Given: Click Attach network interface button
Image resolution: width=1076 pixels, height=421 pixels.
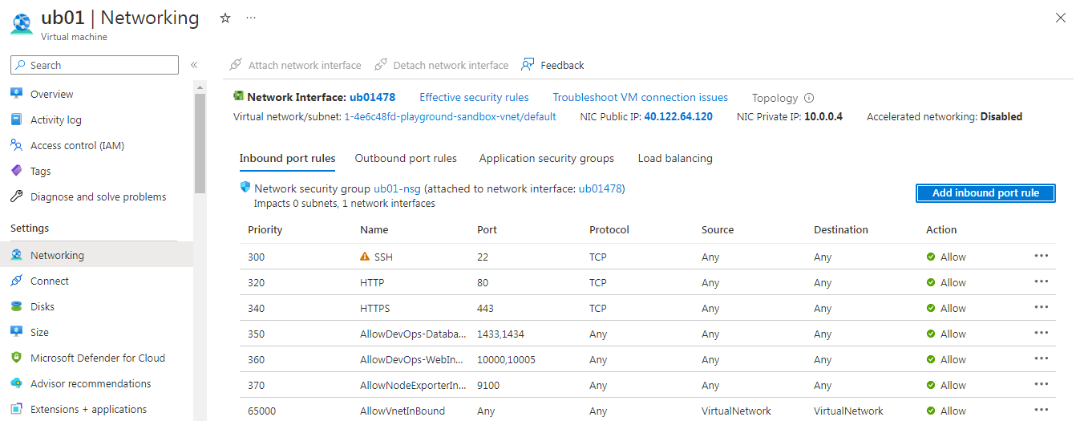Looking at the screenshot, I should point(295,65).
